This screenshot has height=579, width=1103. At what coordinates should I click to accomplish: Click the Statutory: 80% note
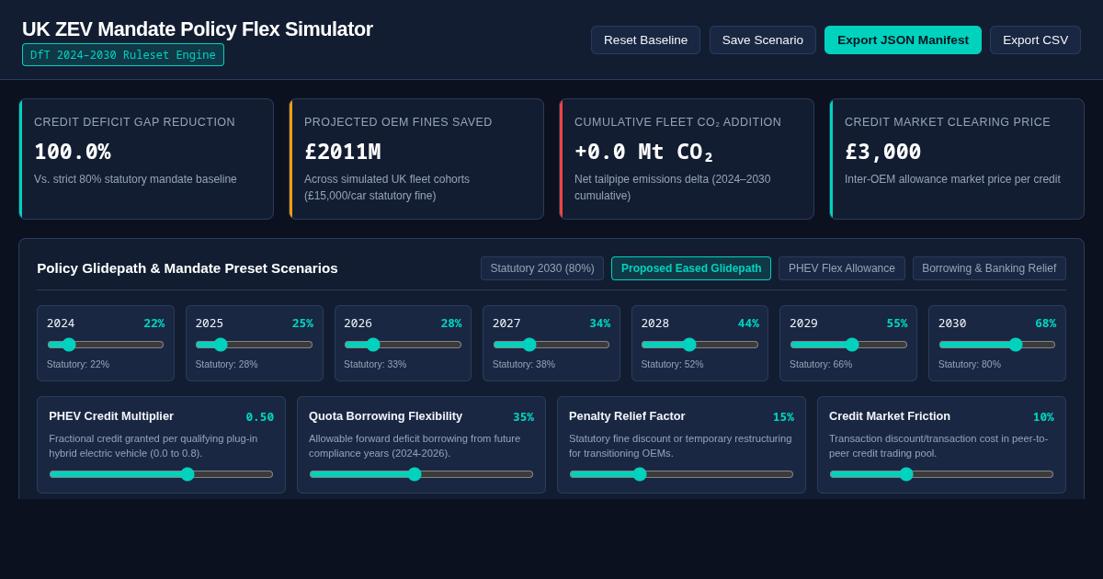pos(970,364)
